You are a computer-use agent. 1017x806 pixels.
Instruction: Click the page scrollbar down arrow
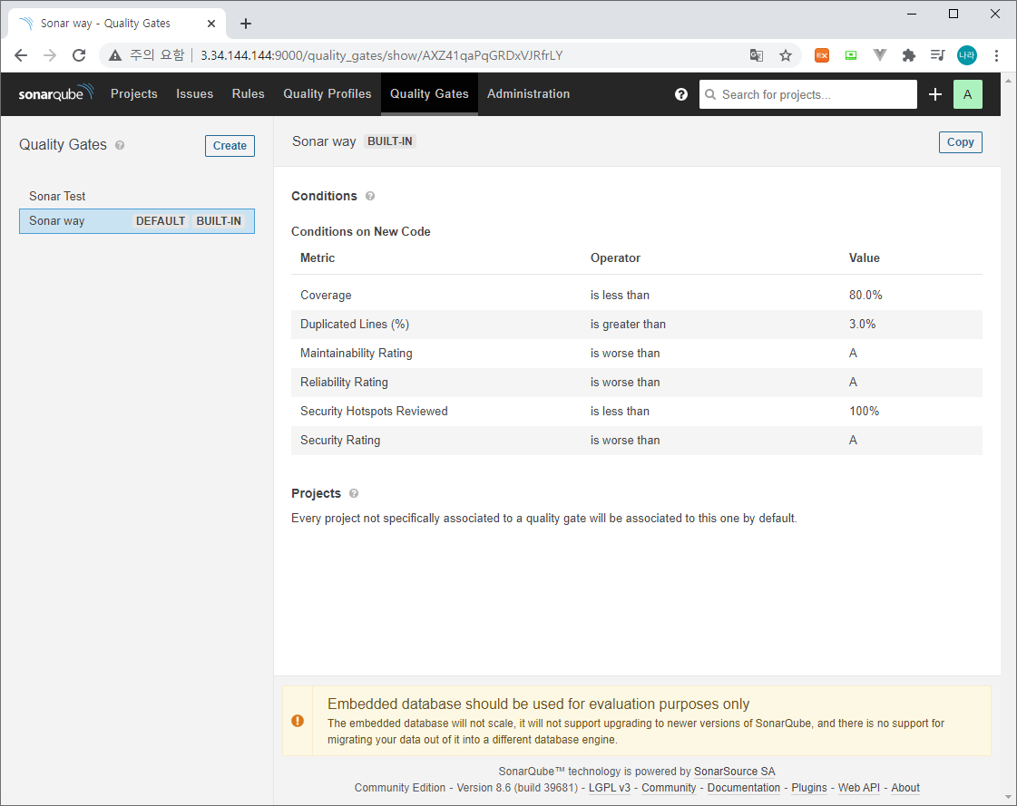pyautogui.click(x=1008, y=798)
